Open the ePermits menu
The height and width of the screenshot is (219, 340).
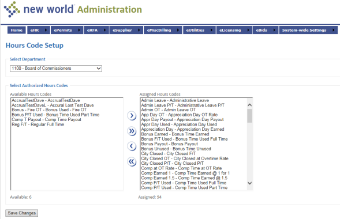tap(67, 30)
